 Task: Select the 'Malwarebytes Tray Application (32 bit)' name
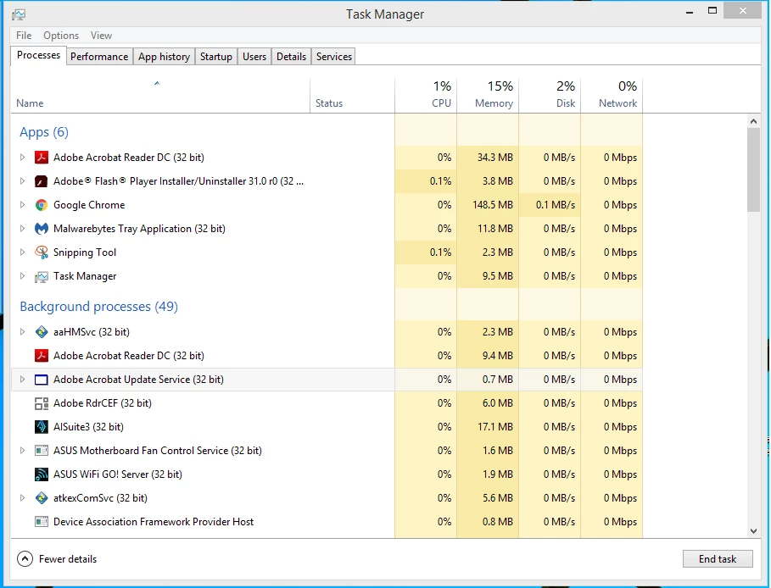pyautogui.click(x=139, y=229)
